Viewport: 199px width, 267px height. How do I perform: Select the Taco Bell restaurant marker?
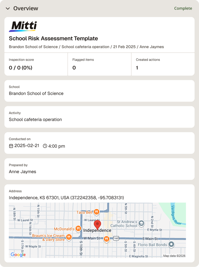tap(97, 212)
